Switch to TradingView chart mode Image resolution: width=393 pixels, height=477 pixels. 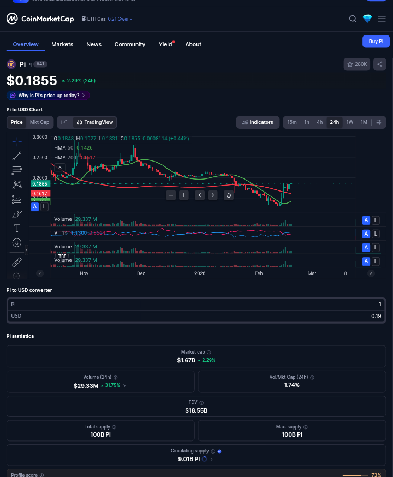click(x=95, y=122)
